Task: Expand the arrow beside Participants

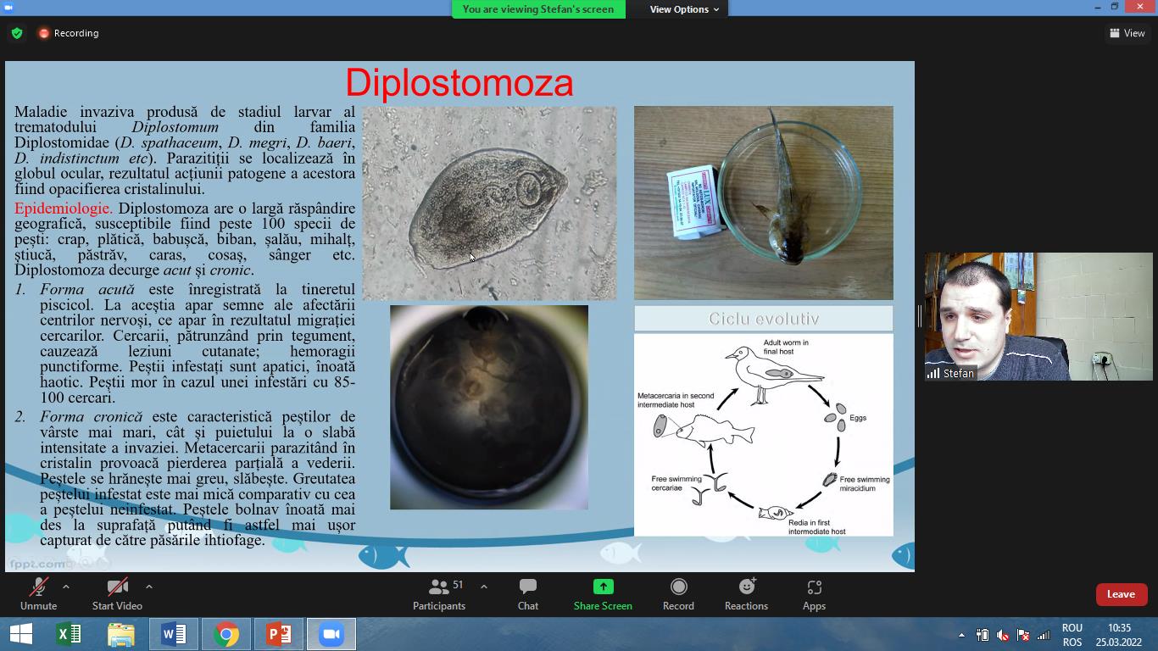Action: tap(484, 587)
